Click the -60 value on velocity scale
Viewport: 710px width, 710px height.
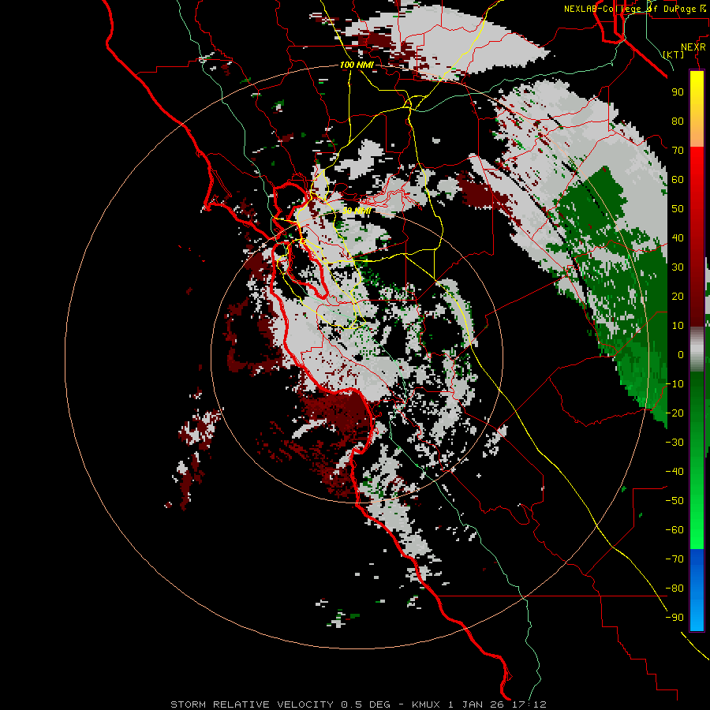tap(674, 530)
